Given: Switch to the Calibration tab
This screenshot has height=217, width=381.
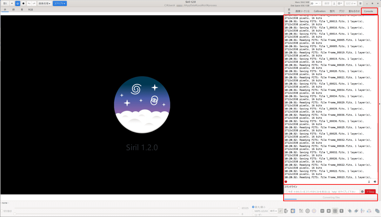Looking at the screenshot, I should pos(319,11).
